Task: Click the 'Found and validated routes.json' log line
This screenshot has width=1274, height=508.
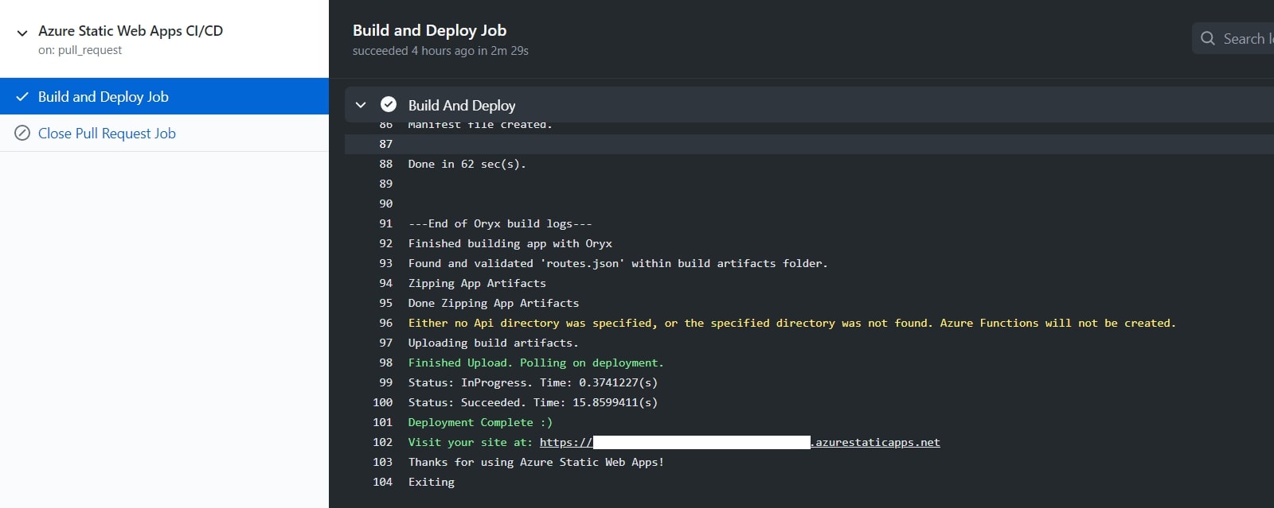Action: [x=618, y=263]
